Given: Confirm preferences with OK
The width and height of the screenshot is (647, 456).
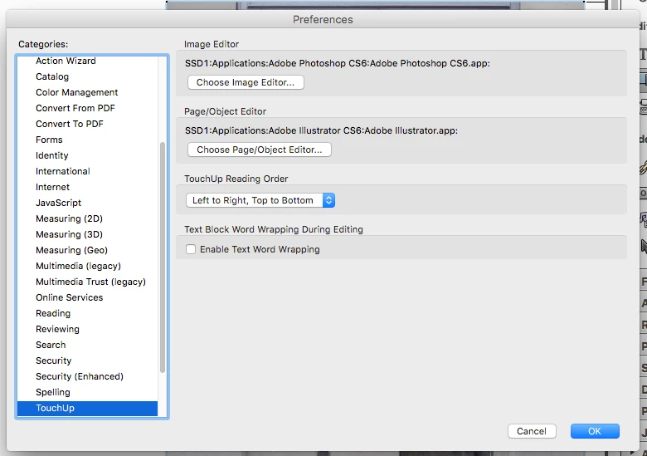Looking at the screenshot, I should click(595, 431).
